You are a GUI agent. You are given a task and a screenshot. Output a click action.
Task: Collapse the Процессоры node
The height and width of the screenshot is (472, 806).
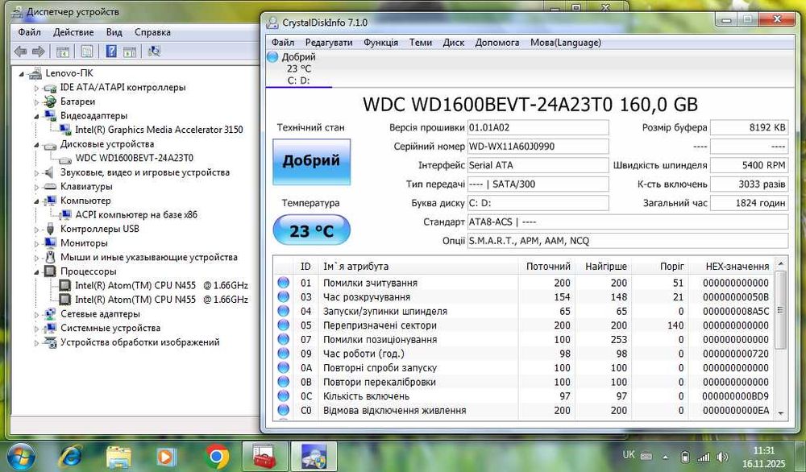pos(36,272)
